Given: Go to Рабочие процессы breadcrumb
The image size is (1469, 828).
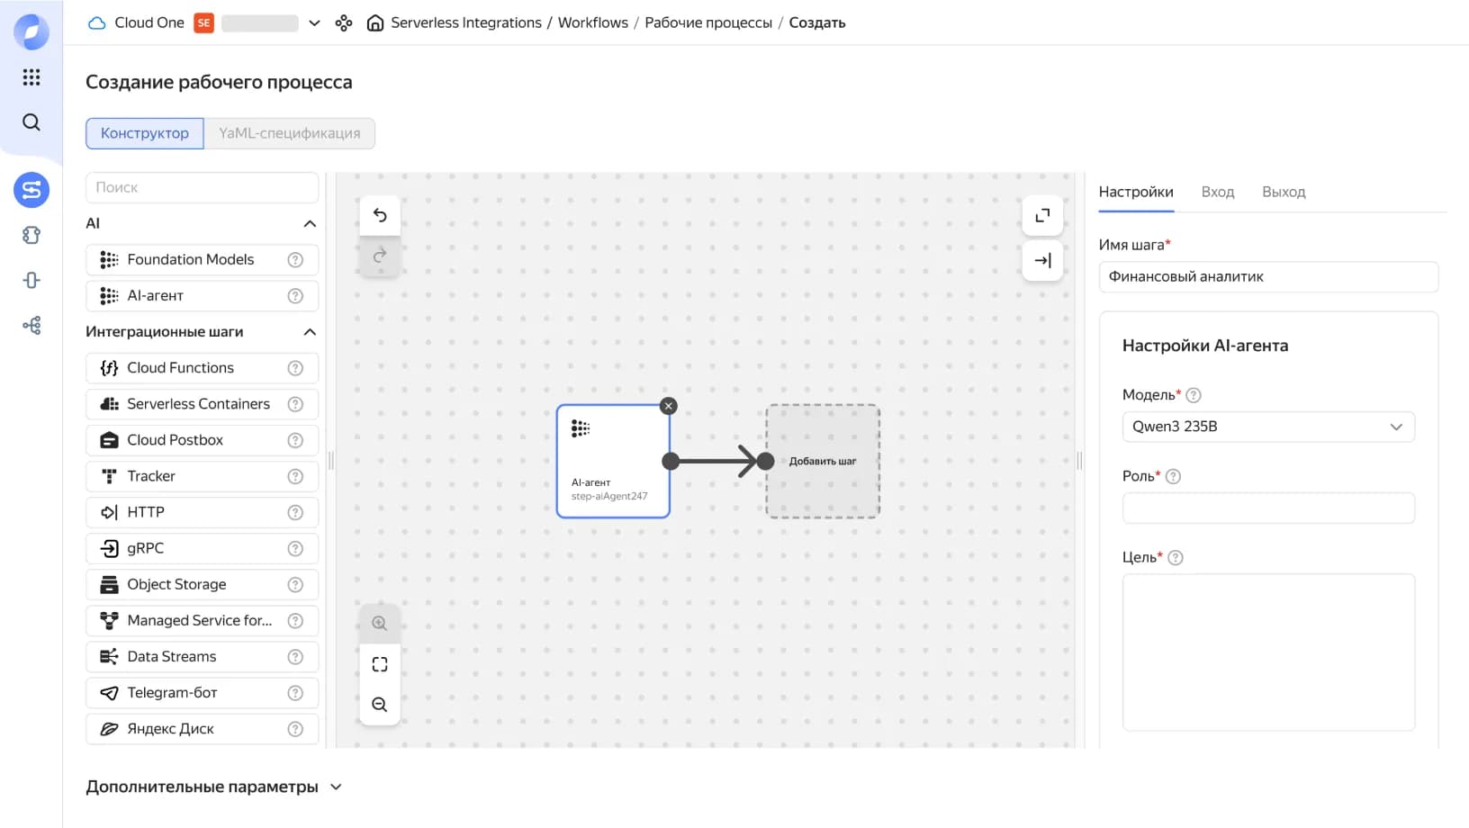Looking at the screenshot, I should click(708, 22).
